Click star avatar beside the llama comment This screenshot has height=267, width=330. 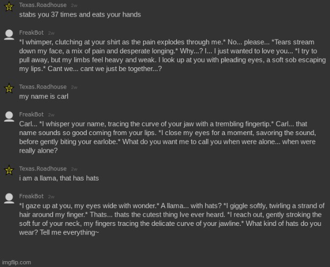click(9, 170)
